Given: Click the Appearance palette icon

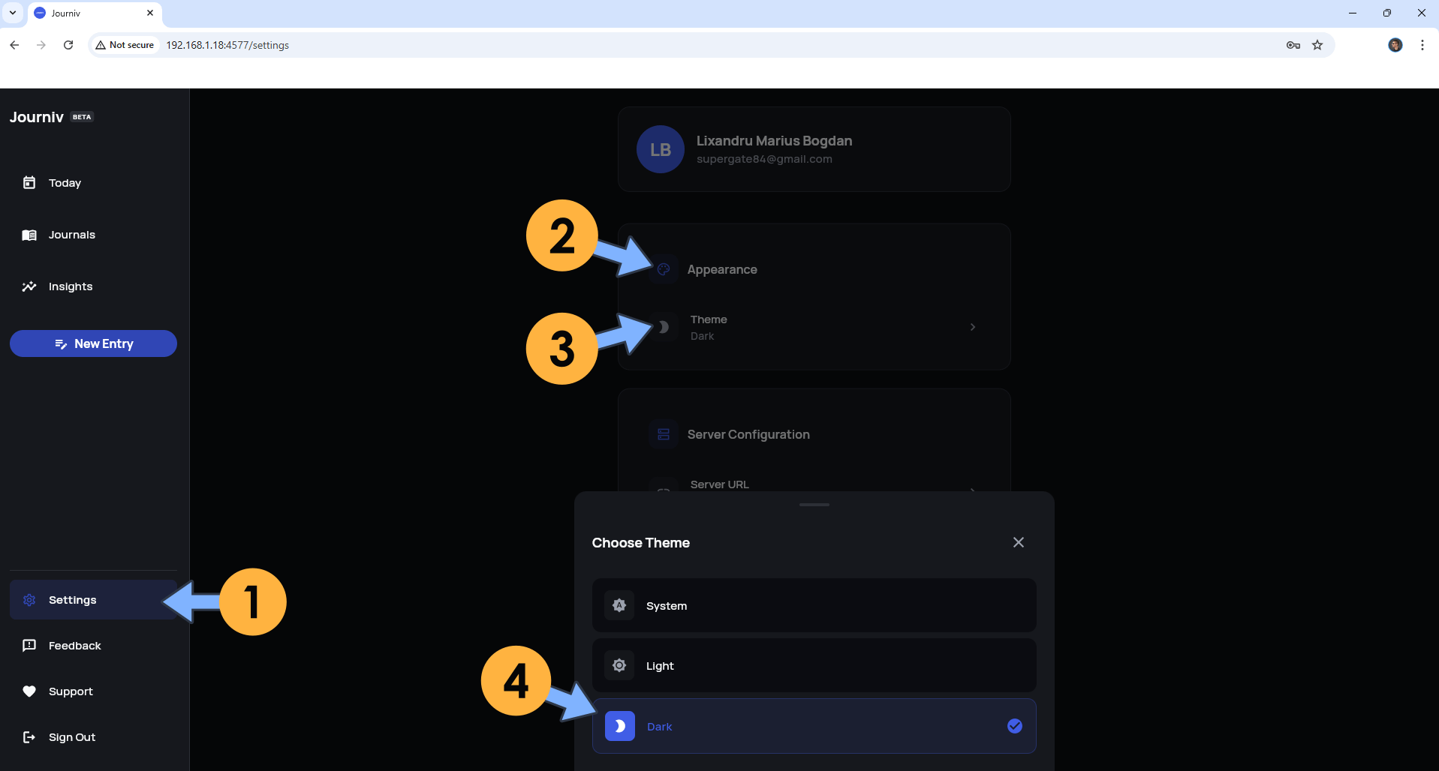Looking at the screenshot, I should pyautogui.click(x=664, y=269).
